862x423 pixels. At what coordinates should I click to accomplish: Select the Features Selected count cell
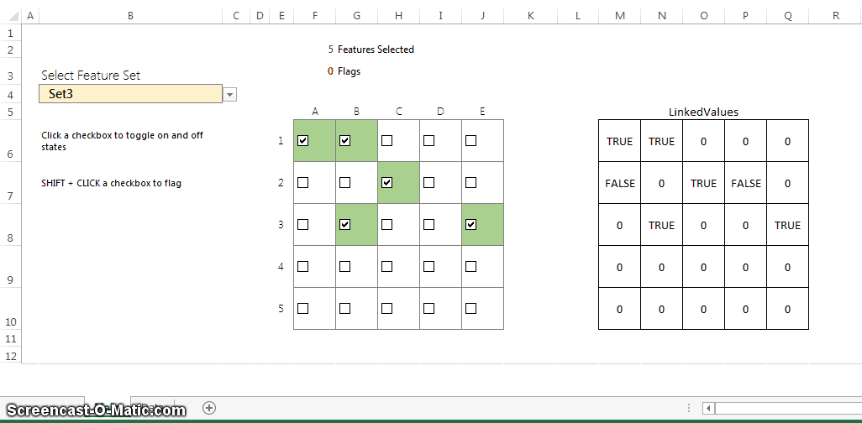[x=330, y=50]
